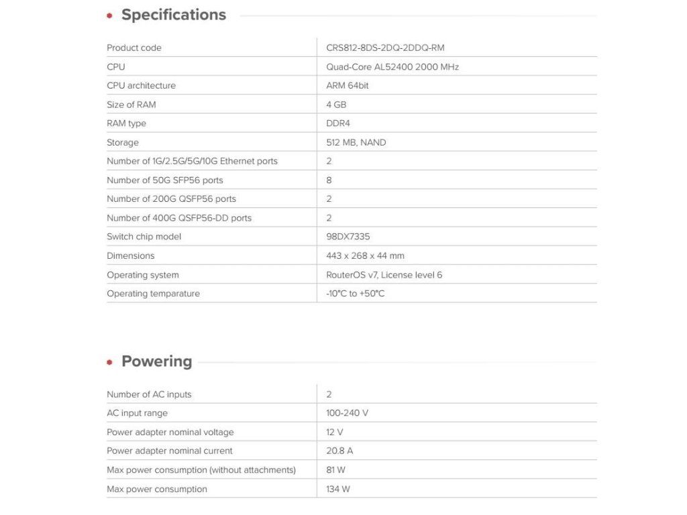Click the 512 MB, NAND storage value
This screenshot has height=515, width=687.
356,142
